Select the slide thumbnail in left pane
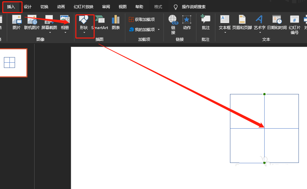 [13, 63]
